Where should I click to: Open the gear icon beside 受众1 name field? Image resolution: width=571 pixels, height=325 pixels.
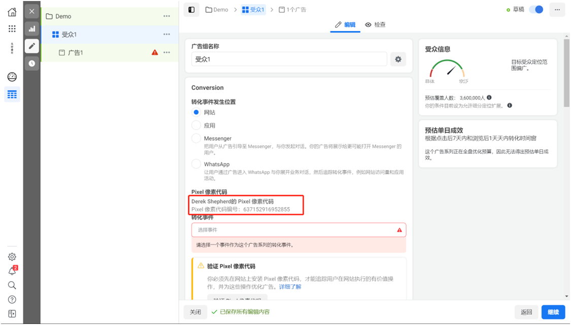tap(398, 59)
